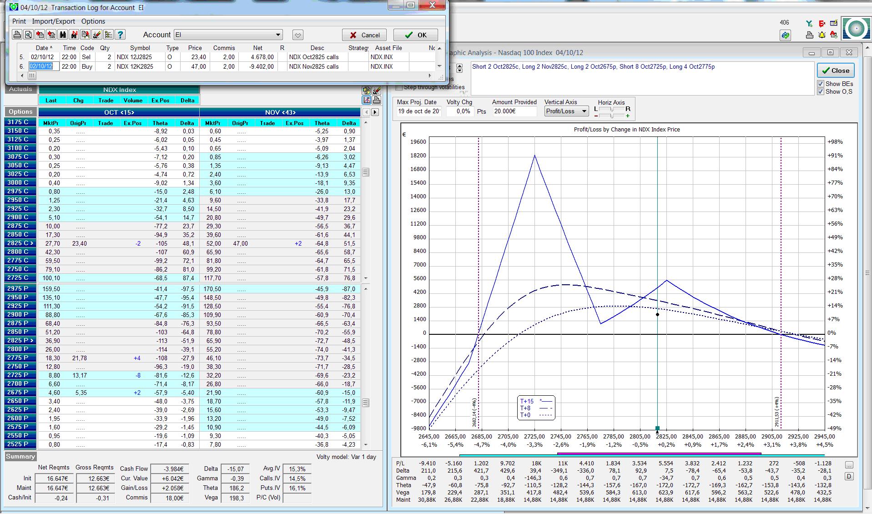Click the binoculars find icon
The width and height of the screenshot is (872, 514).
pos(63,35)
